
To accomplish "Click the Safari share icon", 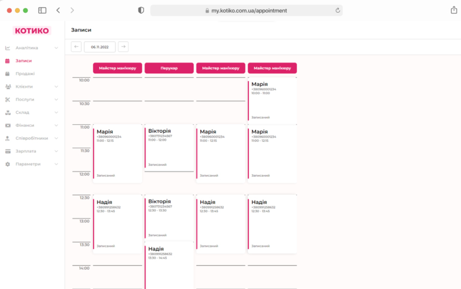I will [453, 10].
